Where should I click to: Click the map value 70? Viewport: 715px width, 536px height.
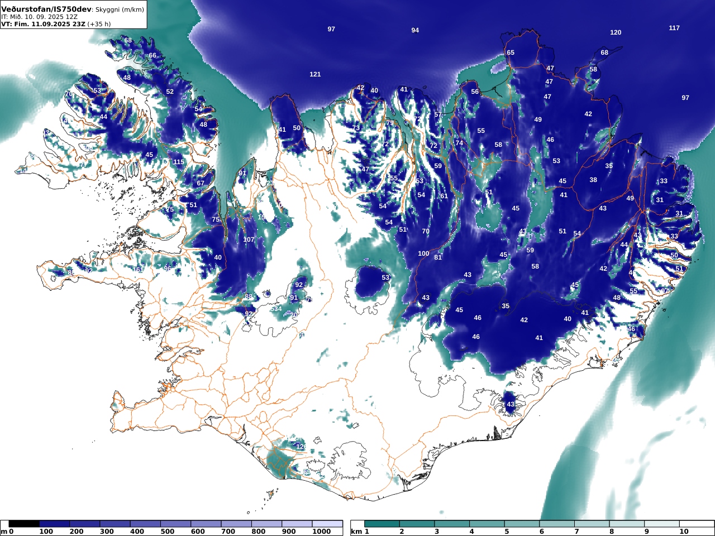click(x=426, y=231)
